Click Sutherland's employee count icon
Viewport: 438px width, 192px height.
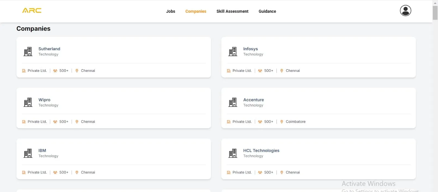click(55, 71)
